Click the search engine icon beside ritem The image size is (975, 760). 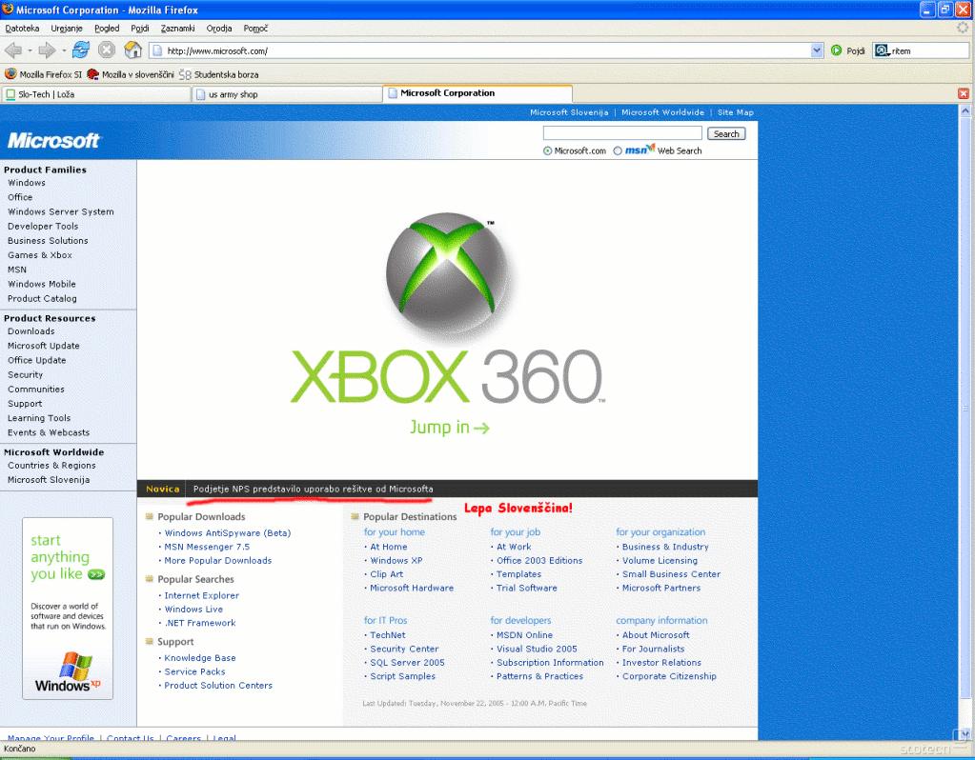point(882,50)
